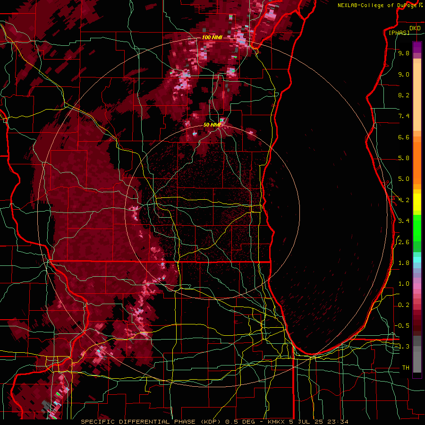Click the cyan segment of the color bar
The image size is (425, 425).
417,260
